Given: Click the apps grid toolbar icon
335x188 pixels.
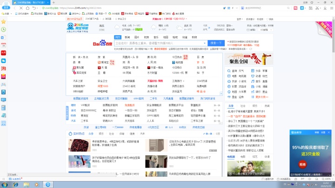Looking at the screenshot, I should [x=311, y=8].
